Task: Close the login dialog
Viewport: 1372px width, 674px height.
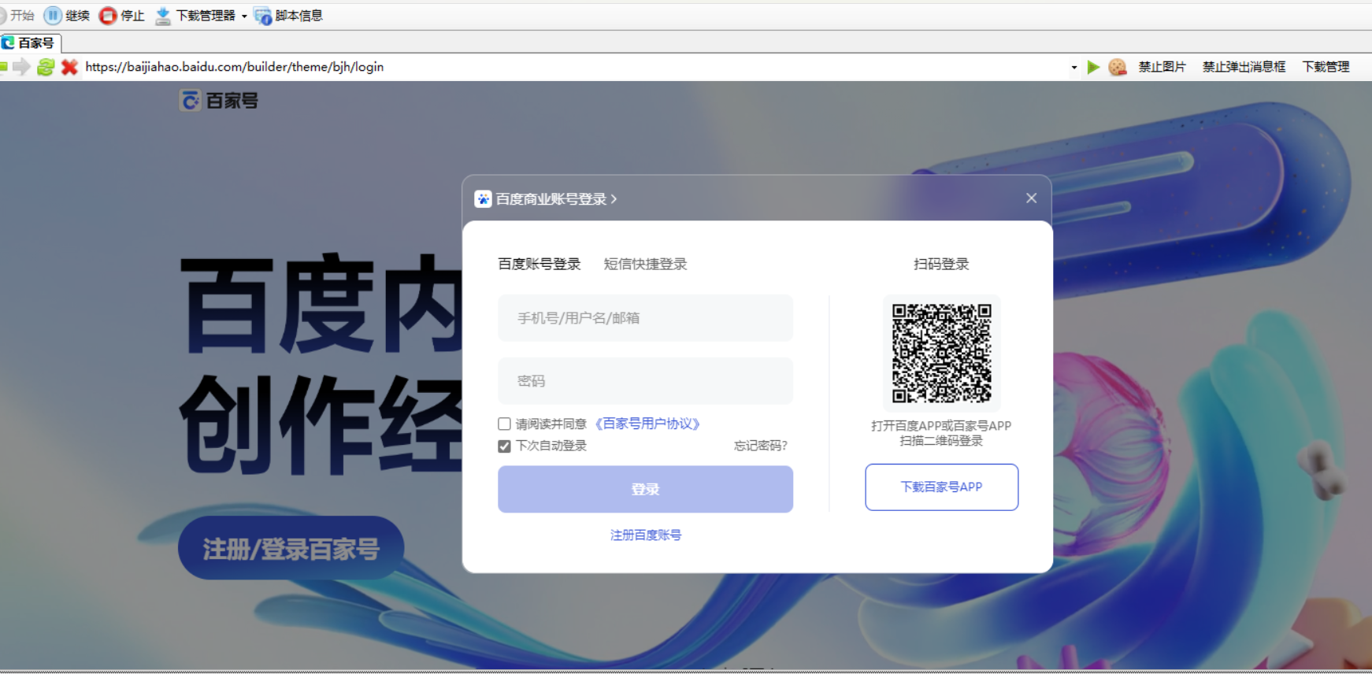Action: pyautogui.click(x=1031, y=198)
